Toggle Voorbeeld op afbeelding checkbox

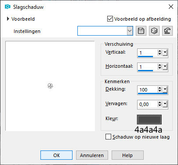tap(110, 19)
